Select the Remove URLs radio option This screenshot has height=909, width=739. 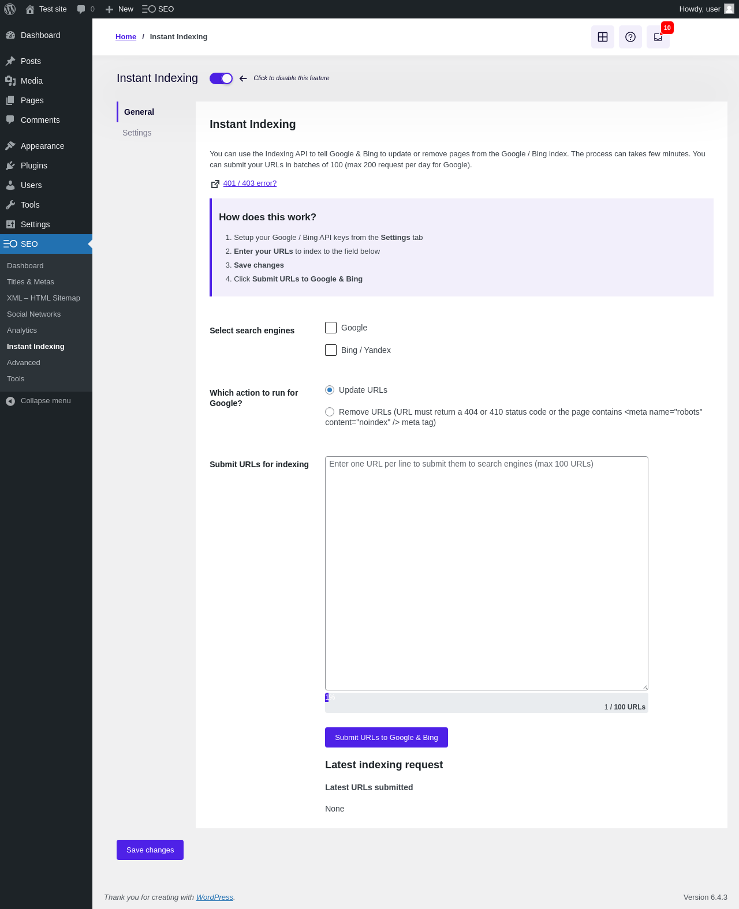(x=330, y=412)
